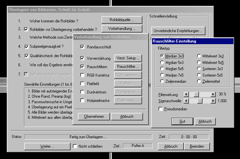This screenshot has width=240, height=159.
Task: Decrease Sigmaschwelle with left arrow
Action: click(186, 101)
